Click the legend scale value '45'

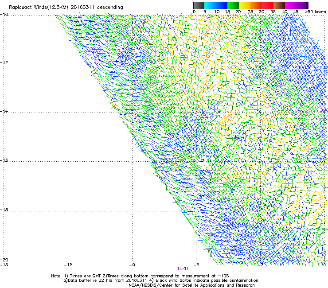[296, 12]
